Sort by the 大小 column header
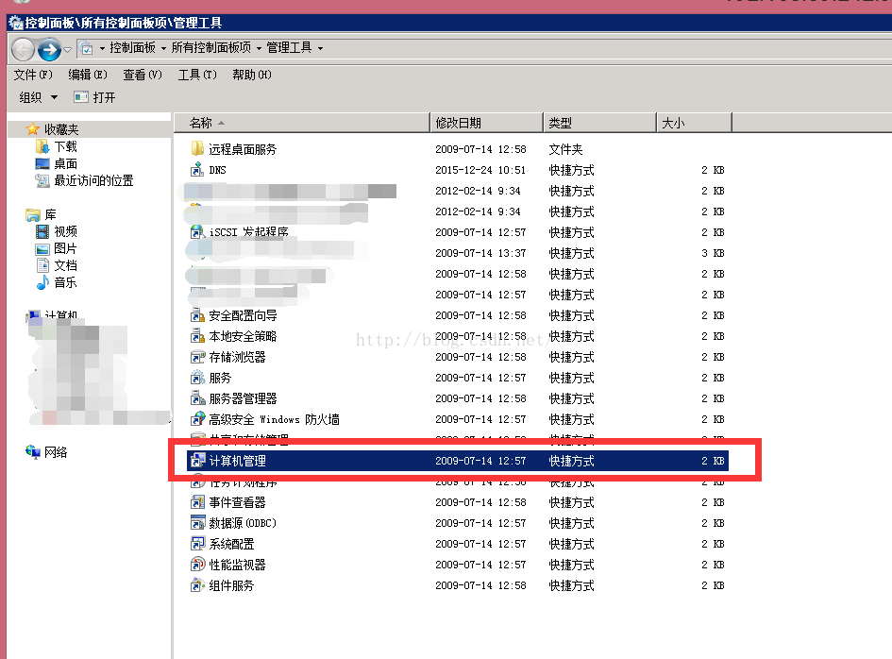 click(694, 123)
